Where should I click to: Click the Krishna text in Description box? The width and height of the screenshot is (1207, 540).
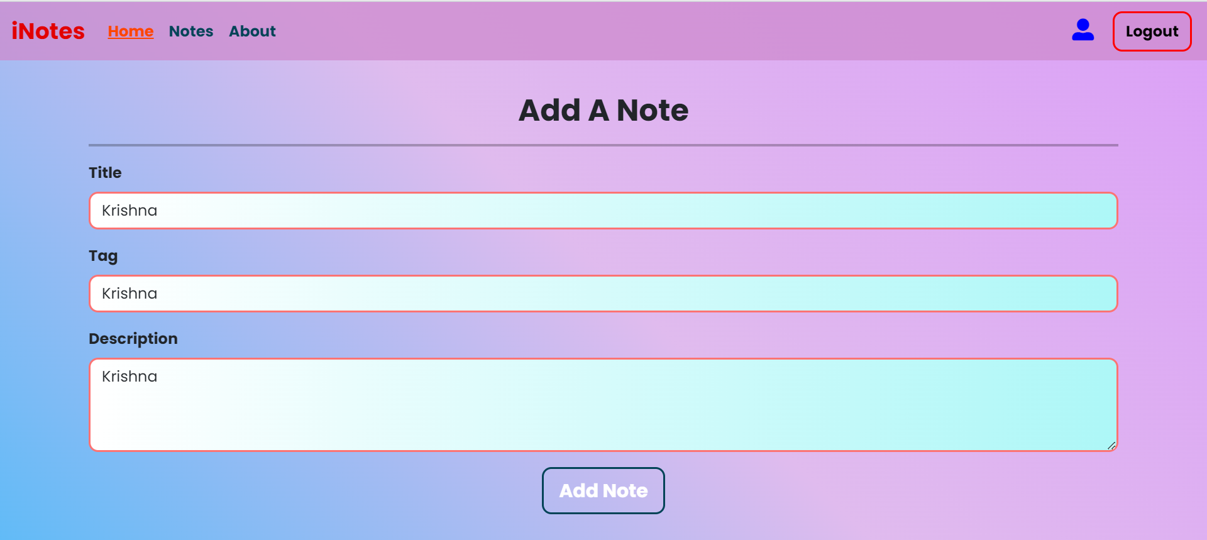130,377
